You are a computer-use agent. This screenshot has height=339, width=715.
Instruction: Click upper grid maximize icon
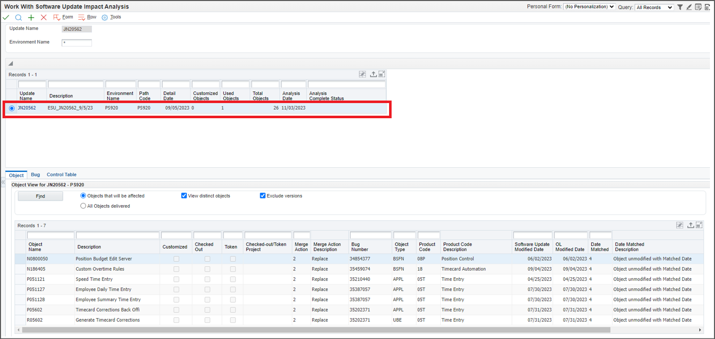point(382,74)
